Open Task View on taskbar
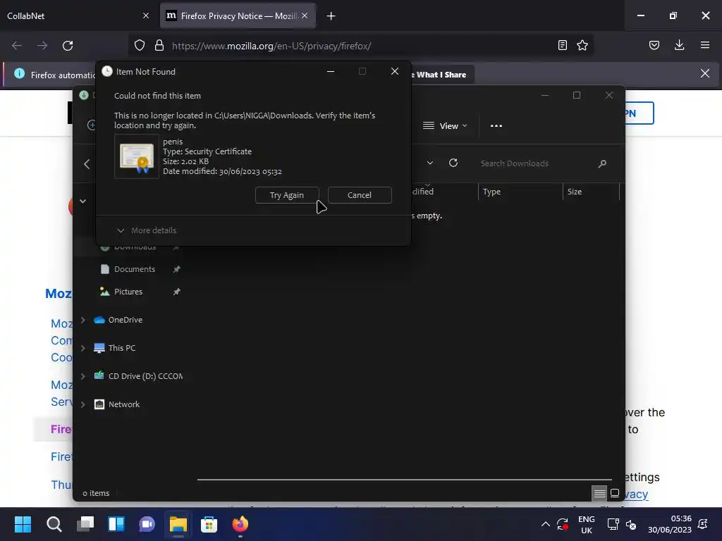 click(85, 524)
